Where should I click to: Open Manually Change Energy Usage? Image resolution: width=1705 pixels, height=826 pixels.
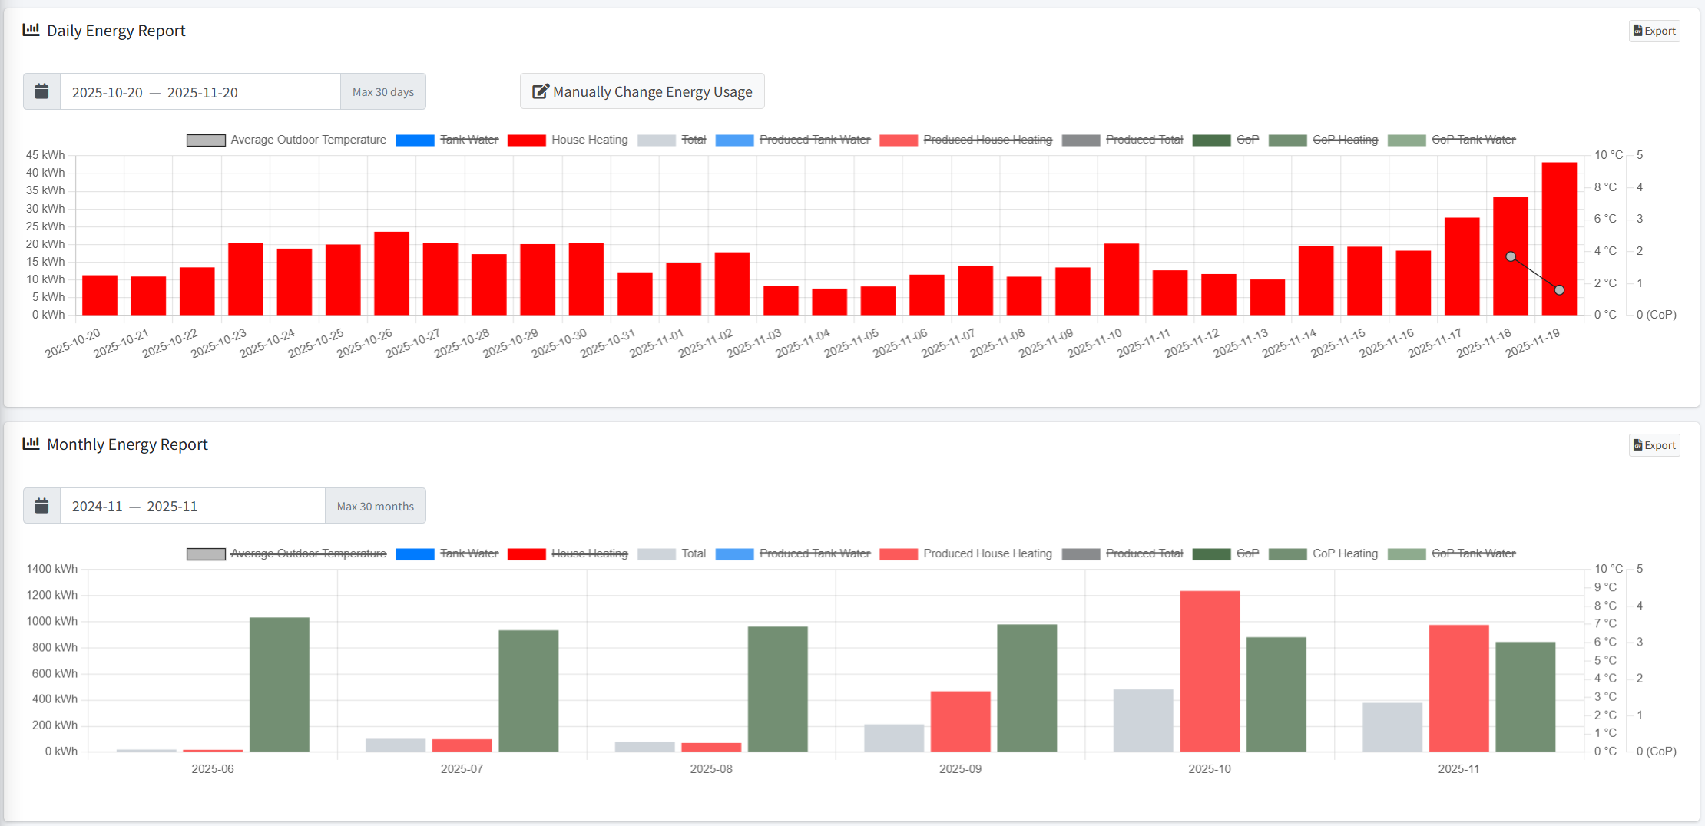(x=642, y=92)
